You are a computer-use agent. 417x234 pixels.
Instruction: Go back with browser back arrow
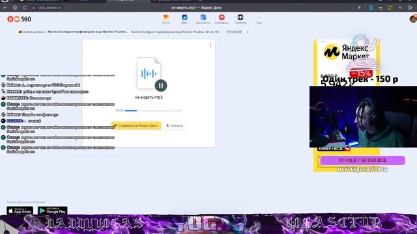(x=5, y=8)
